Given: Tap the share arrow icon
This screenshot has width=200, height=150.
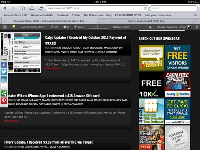Looking at the screenshot, I should 41,8.
